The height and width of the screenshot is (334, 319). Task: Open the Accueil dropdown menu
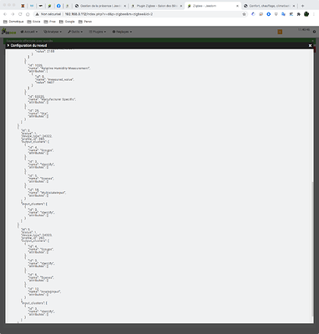29,32
